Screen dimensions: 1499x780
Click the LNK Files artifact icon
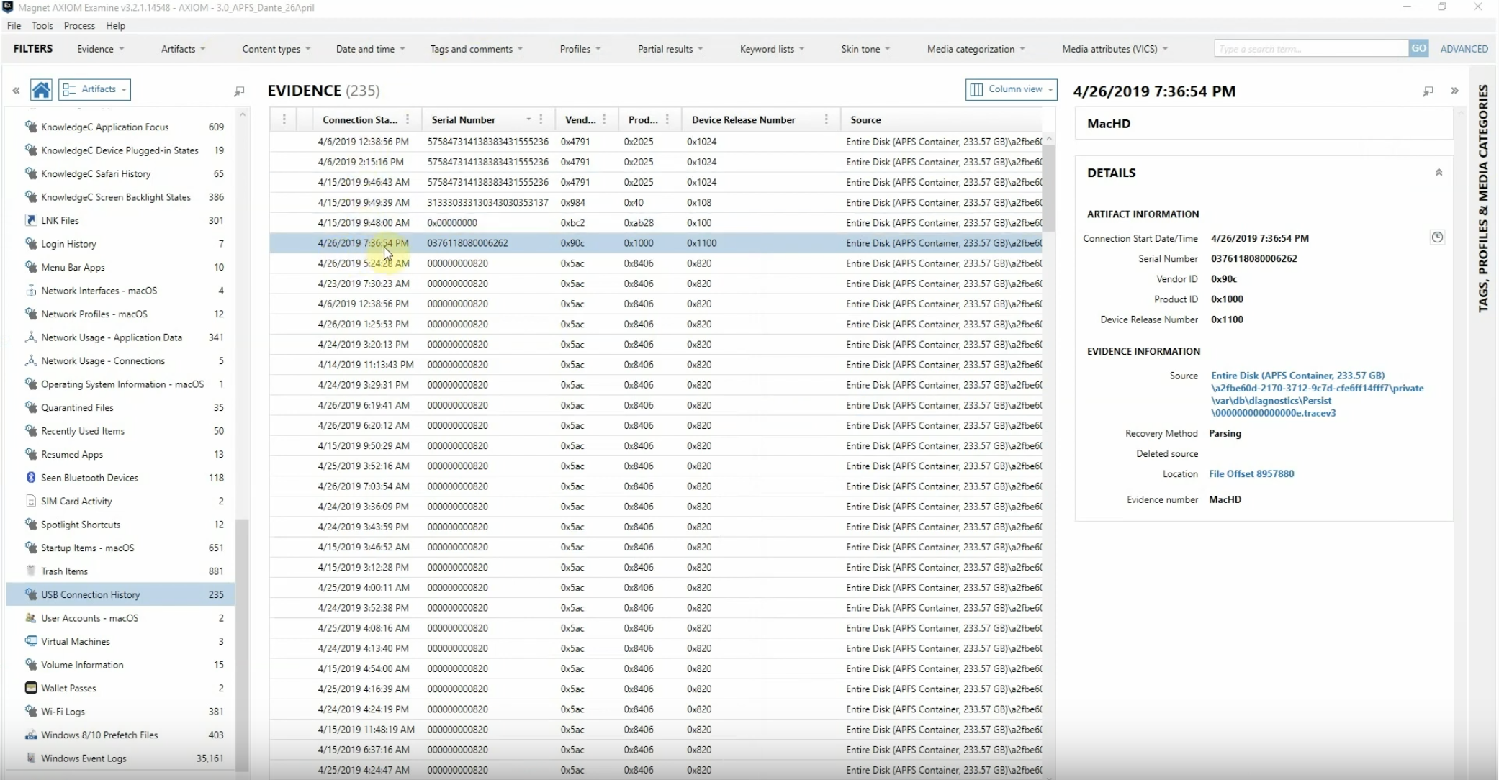point(31,220)
